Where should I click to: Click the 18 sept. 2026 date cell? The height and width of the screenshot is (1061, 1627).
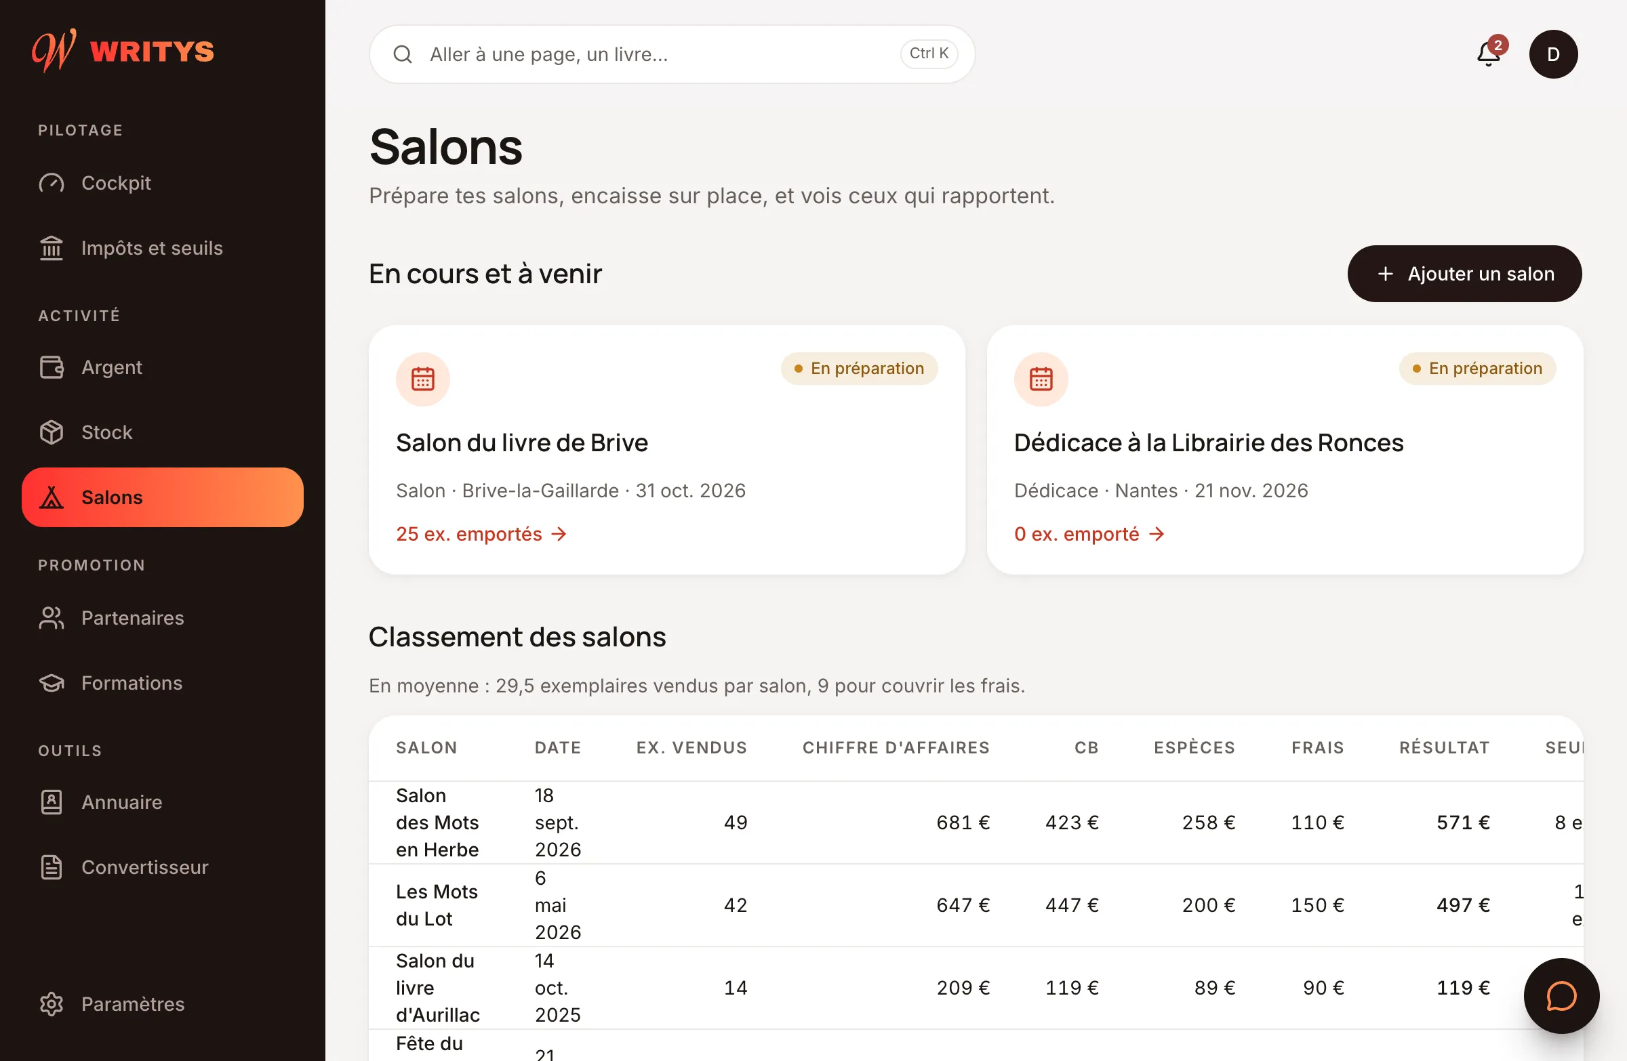coord(558,823)
